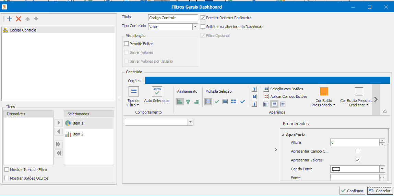Move selected item right with the single arrow
394x196 pixels.
tap(59, 123)
